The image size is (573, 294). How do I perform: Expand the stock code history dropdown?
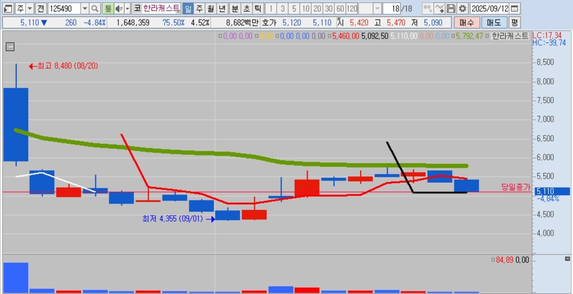click(x=85, y=8)
